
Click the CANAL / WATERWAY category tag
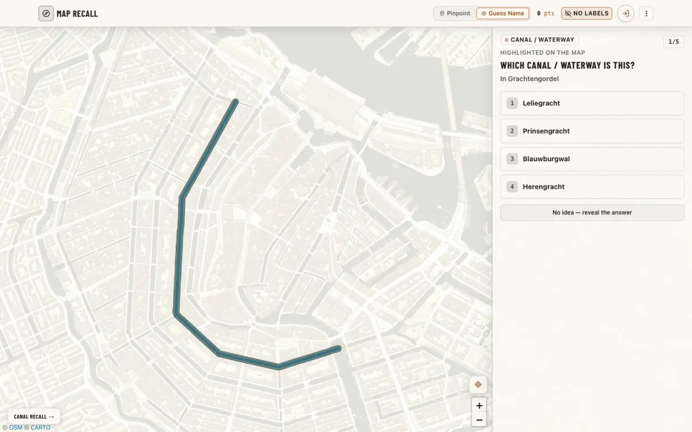click(x=540, y=40)
